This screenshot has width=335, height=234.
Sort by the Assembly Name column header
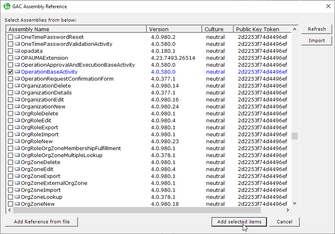pos(76,29)
